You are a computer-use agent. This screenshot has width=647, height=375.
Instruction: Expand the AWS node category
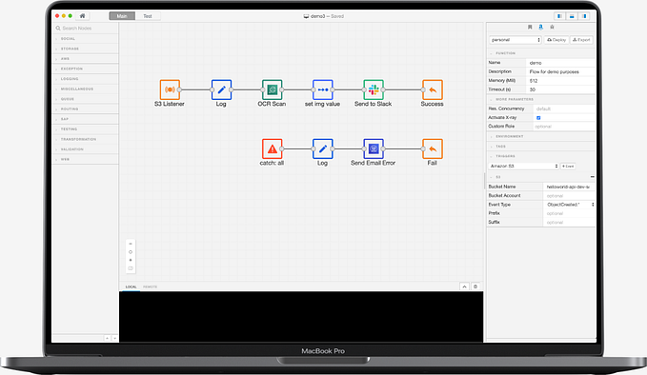click(x=86, y=59)
